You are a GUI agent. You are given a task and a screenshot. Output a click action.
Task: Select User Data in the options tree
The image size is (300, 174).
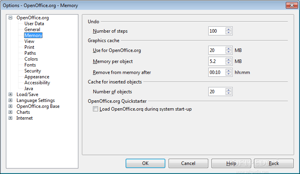[x=34, y=24]
